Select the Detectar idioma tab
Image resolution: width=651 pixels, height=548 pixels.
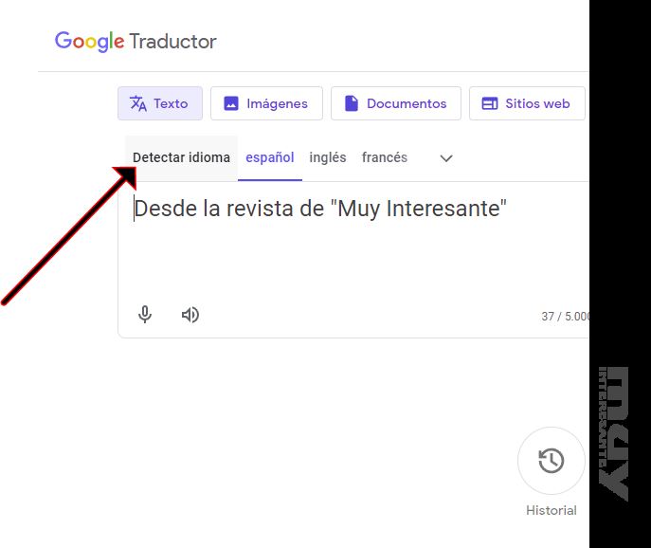[181, 158]
